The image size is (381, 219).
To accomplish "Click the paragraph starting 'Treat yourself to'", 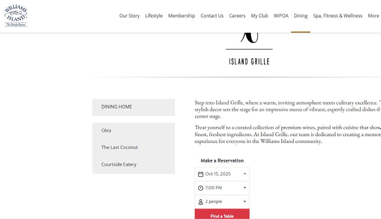I will (x=288, y=134).
